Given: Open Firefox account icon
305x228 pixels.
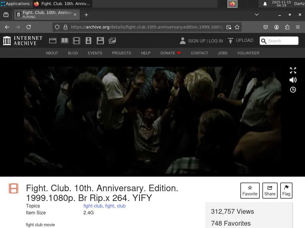Looking at the screenshot, I should [x=276, y=27].
